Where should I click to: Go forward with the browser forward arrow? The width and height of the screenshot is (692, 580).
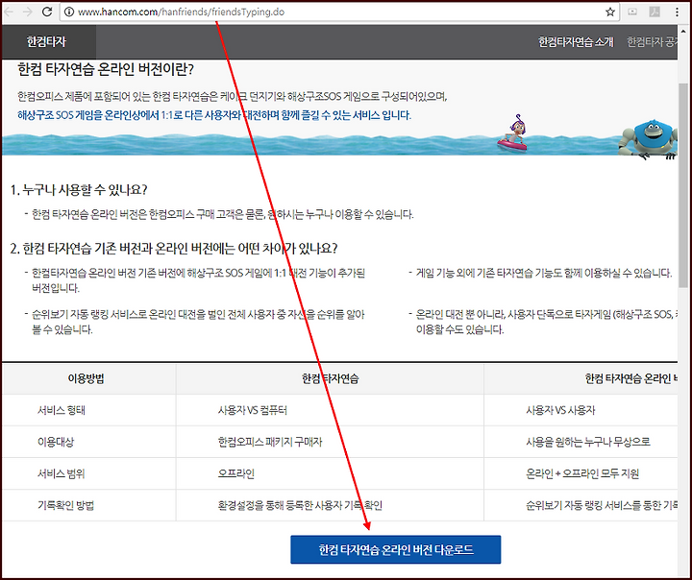click(28, 12)
